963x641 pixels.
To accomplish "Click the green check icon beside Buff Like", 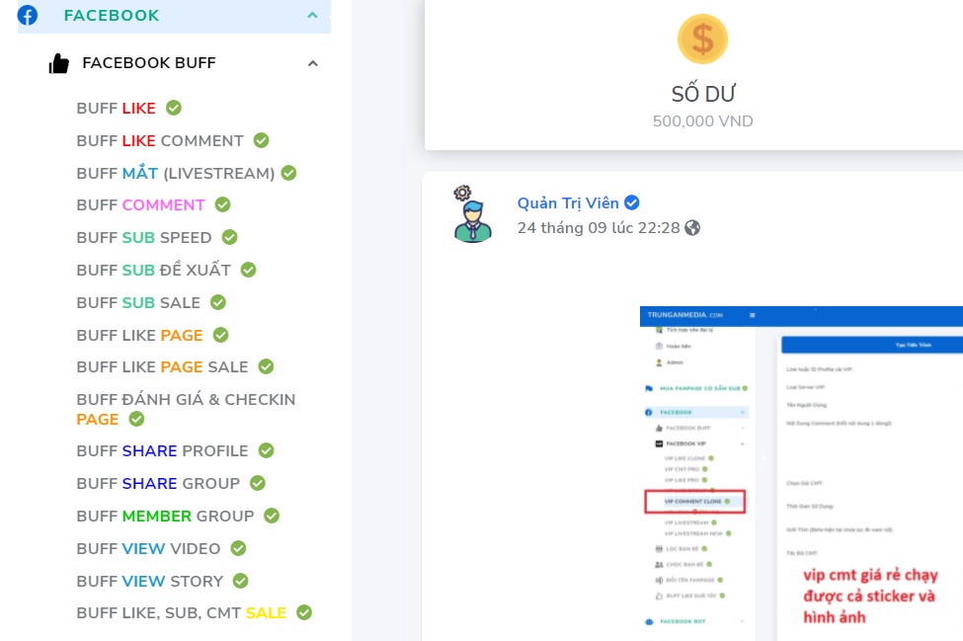I will [x=174, y=109].
